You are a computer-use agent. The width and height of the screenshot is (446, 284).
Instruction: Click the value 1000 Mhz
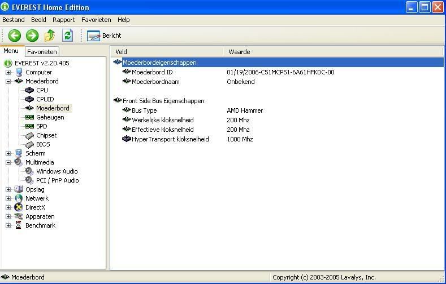click(x=240, y=139)
